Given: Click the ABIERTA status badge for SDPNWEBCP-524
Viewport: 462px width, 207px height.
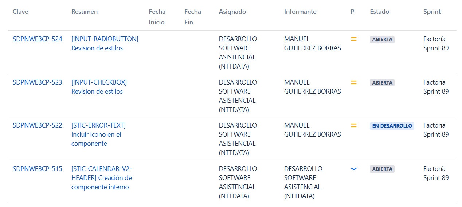Looking at the screenshot, I should (382, 39).
